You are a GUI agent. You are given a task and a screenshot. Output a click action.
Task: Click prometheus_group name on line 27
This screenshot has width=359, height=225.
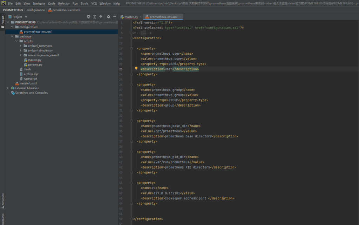click(167, 90)
